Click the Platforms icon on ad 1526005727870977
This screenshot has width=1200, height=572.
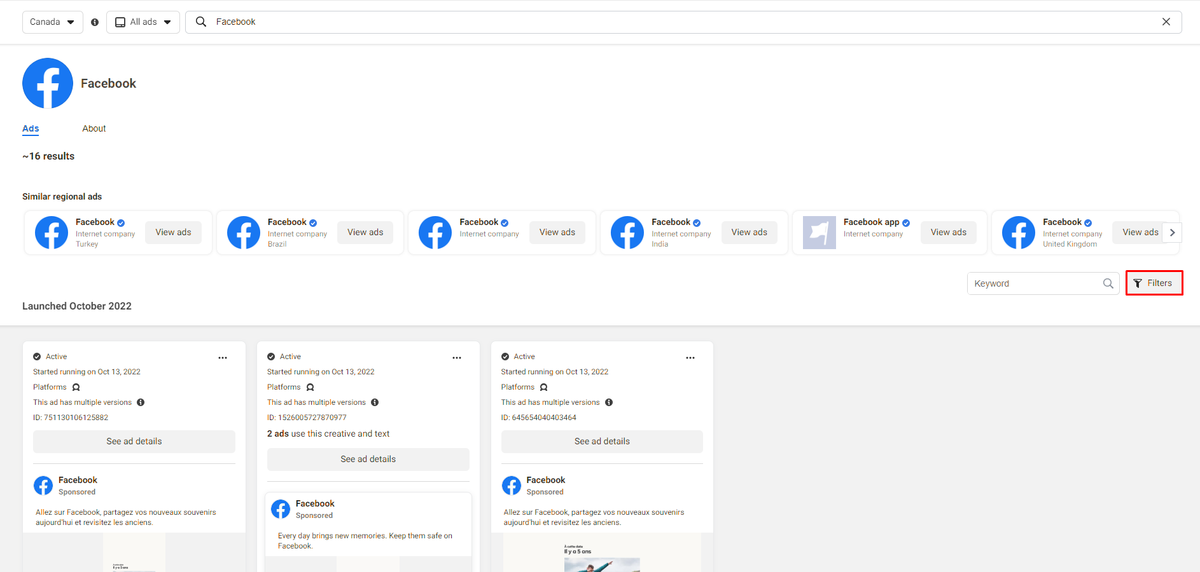click(x=310, y=387)
